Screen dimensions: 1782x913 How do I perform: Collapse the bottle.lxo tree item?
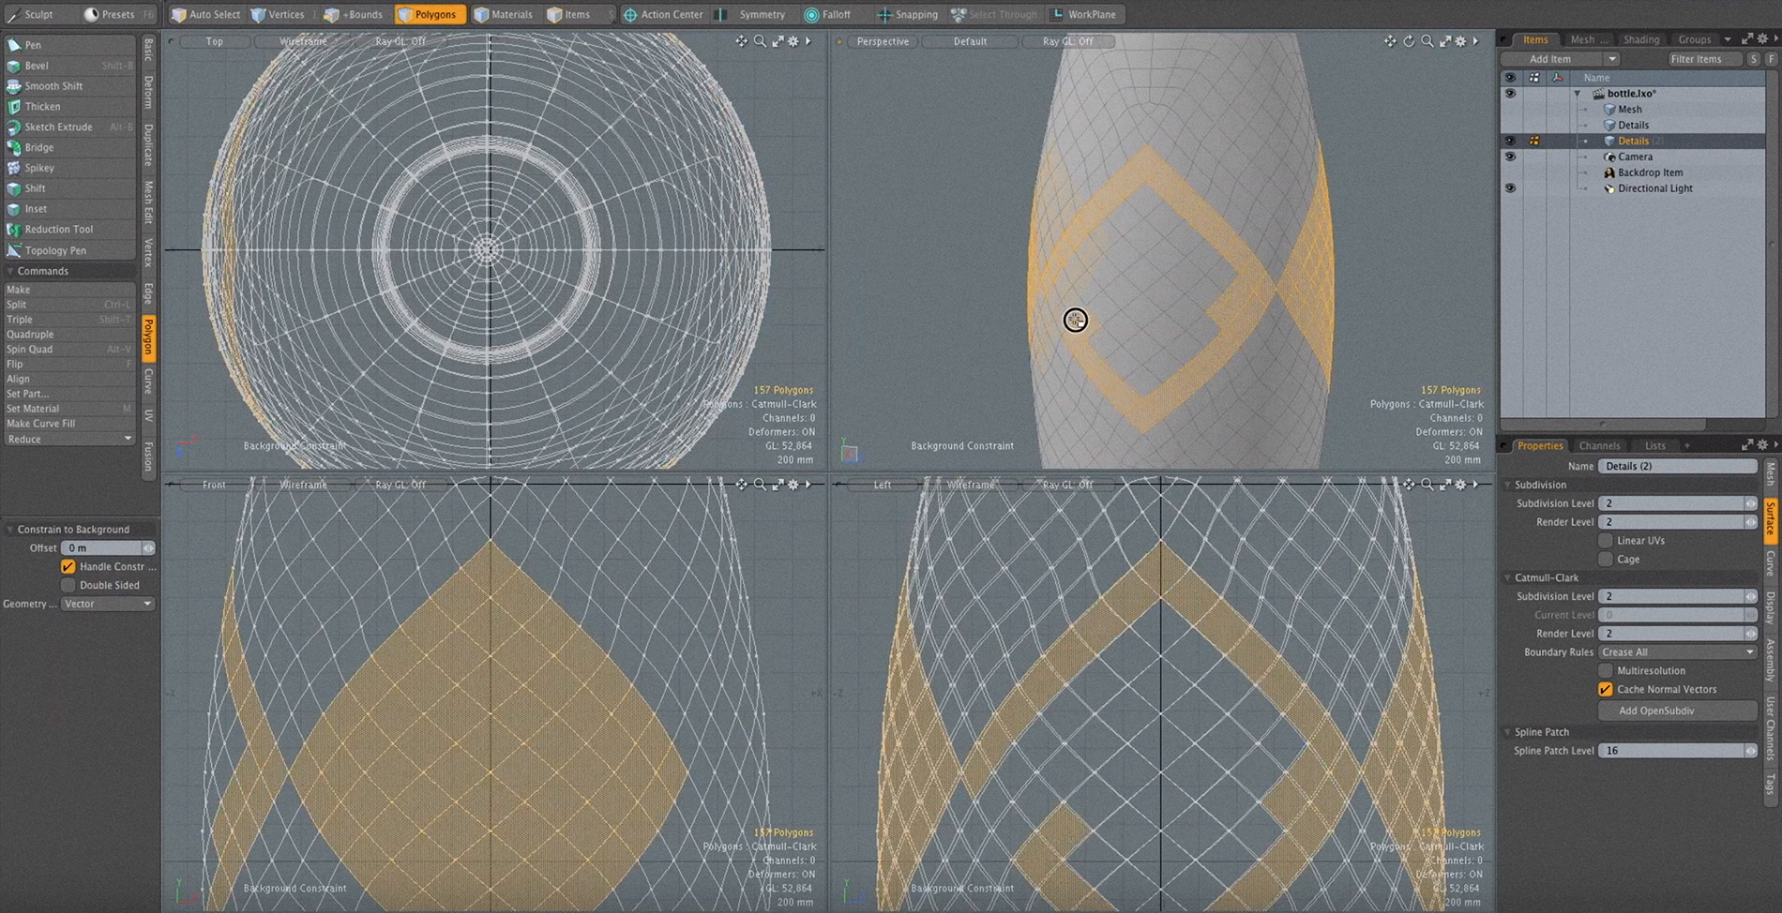pos(1578,94)
